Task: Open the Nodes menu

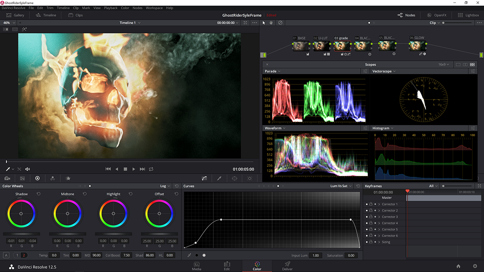Action: [x=138, y=8]
